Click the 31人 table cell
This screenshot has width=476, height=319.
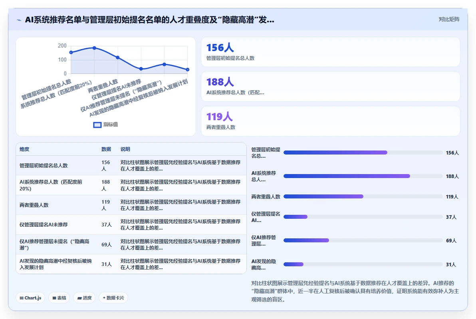[107, 264]
